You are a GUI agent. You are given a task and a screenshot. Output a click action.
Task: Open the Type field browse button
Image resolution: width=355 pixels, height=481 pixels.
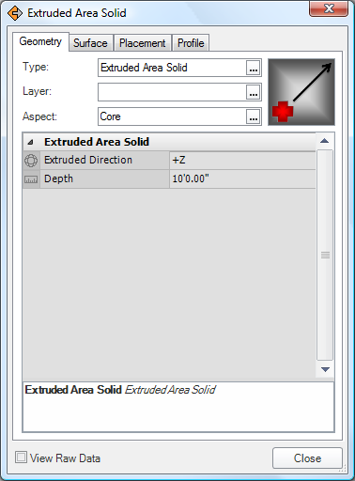point(254,68)
